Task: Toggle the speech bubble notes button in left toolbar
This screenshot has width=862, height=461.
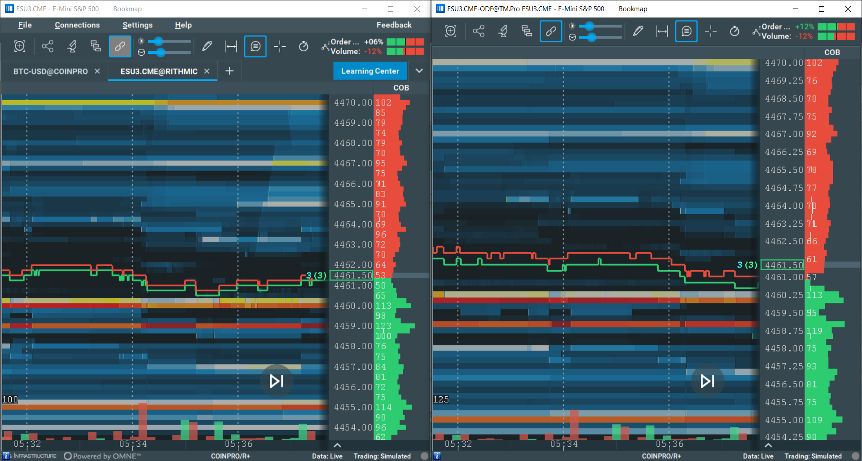Action: click(255, 46)
